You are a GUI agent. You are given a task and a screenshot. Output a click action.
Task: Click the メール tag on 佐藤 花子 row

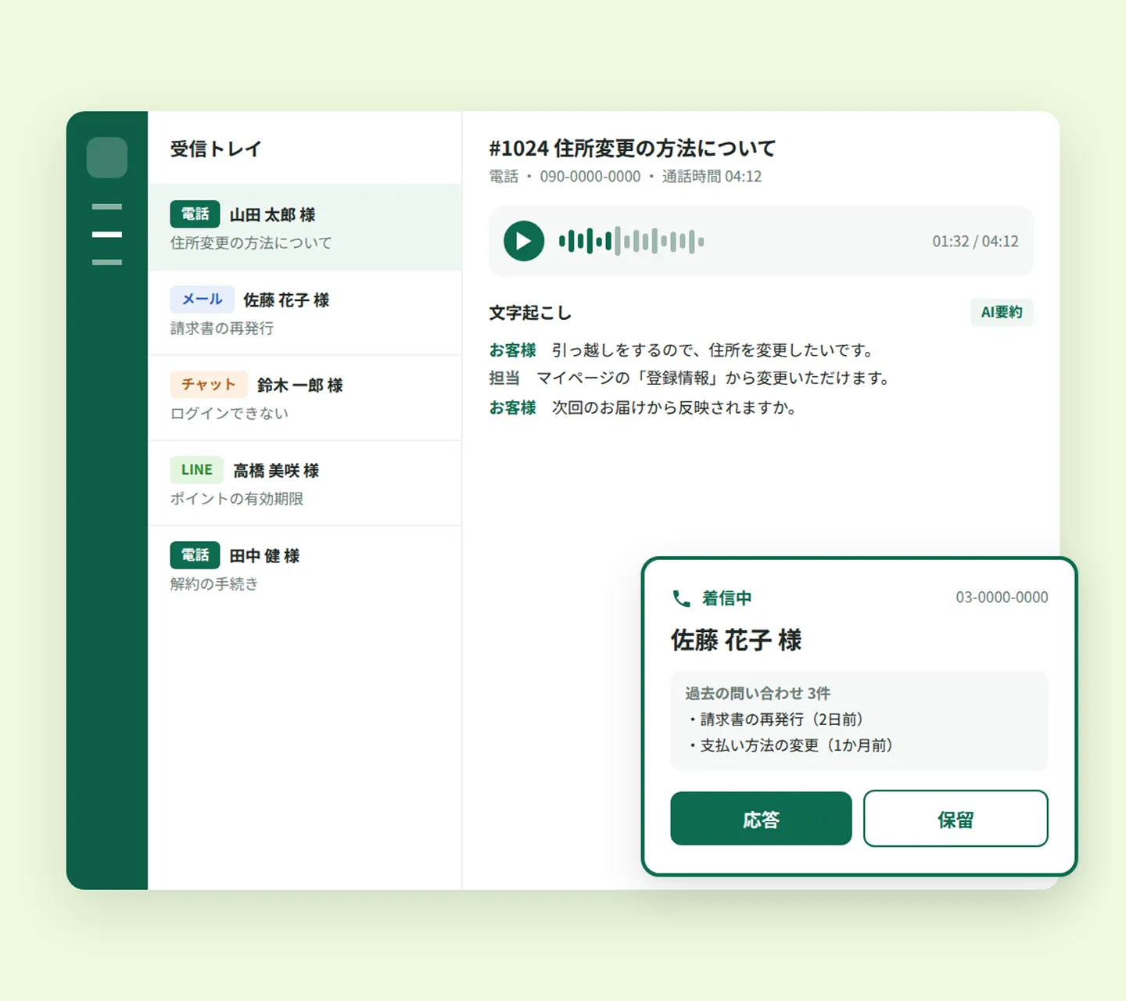pyautogui.click(x=203, y=300)
